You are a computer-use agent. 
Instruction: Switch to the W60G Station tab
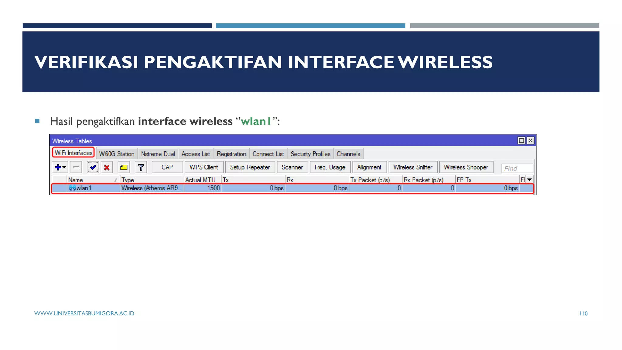(117, 154)
